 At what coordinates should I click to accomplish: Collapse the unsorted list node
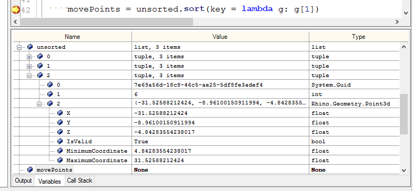tap(19, 48)
